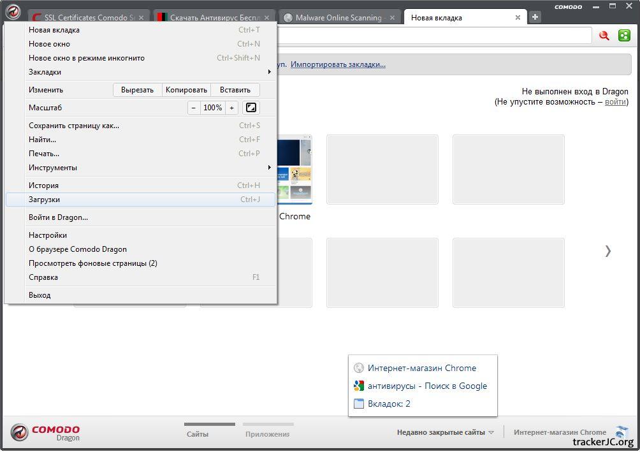The height and width of the screenshot is (452, 640).
Task: Open a new tab with plus button
Action: 535,17
